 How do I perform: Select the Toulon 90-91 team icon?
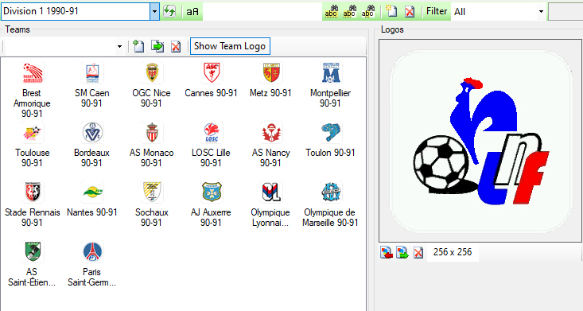(331, 133)
